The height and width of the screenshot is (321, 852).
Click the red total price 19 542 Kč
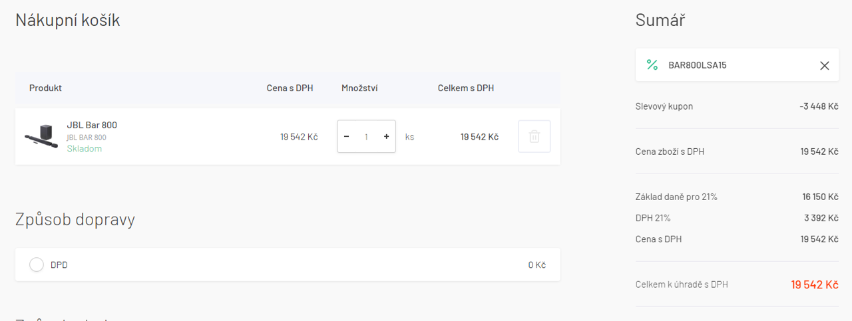[x=814, y=284]
